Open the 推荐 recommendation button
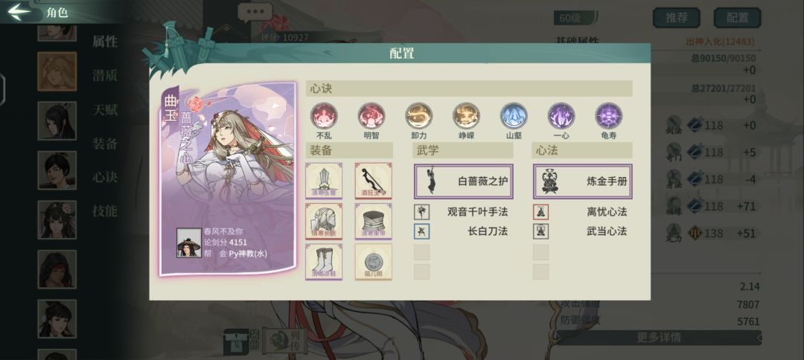The height and width of the screenshot is (360, 804). click(676, 17)
